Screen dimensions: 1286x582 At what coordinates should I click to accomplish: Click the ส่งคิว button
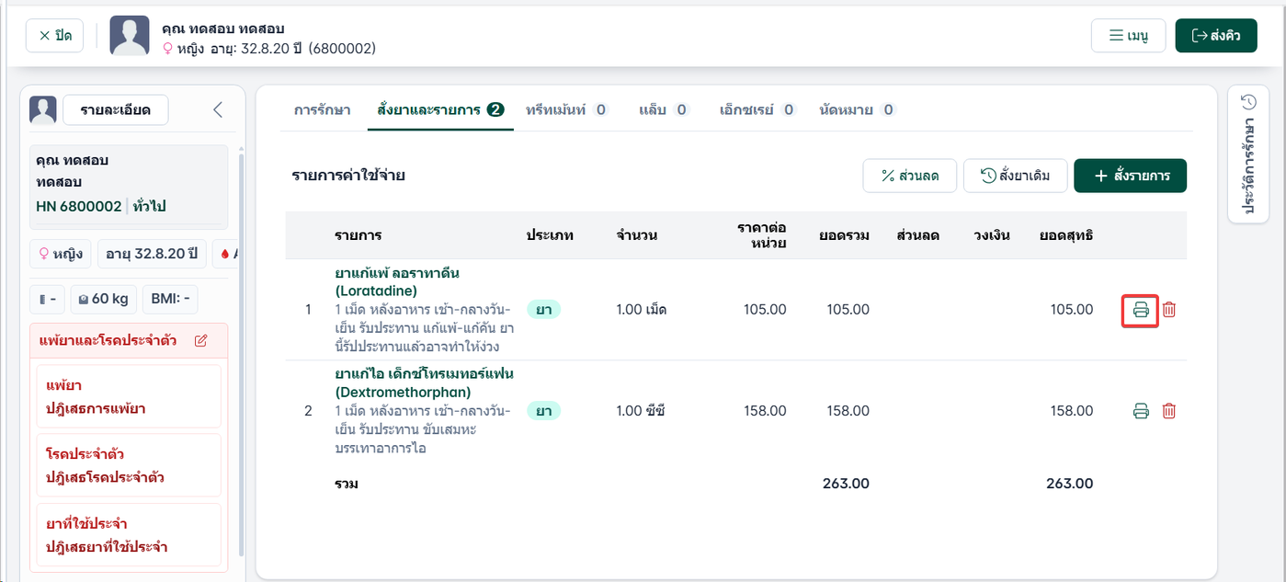click(x=1216, y=36)
